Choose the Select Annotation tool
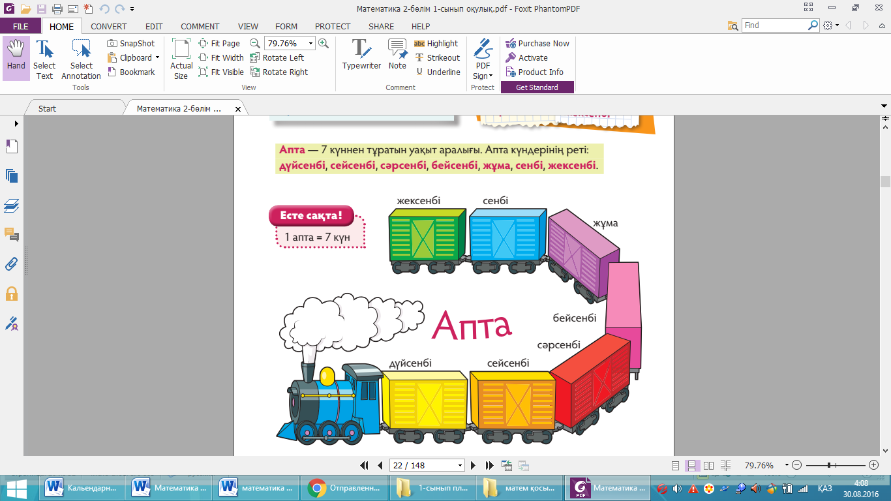This screenshot has height=501, width=891. (82, 58)
